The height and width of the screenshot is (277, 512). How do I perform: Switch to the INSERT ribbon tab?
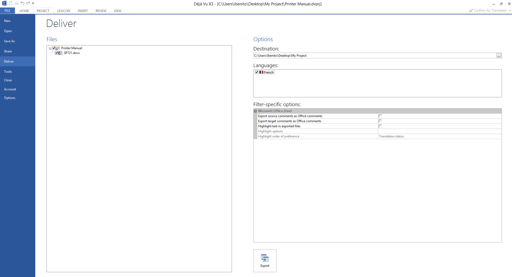pos(83,11)
